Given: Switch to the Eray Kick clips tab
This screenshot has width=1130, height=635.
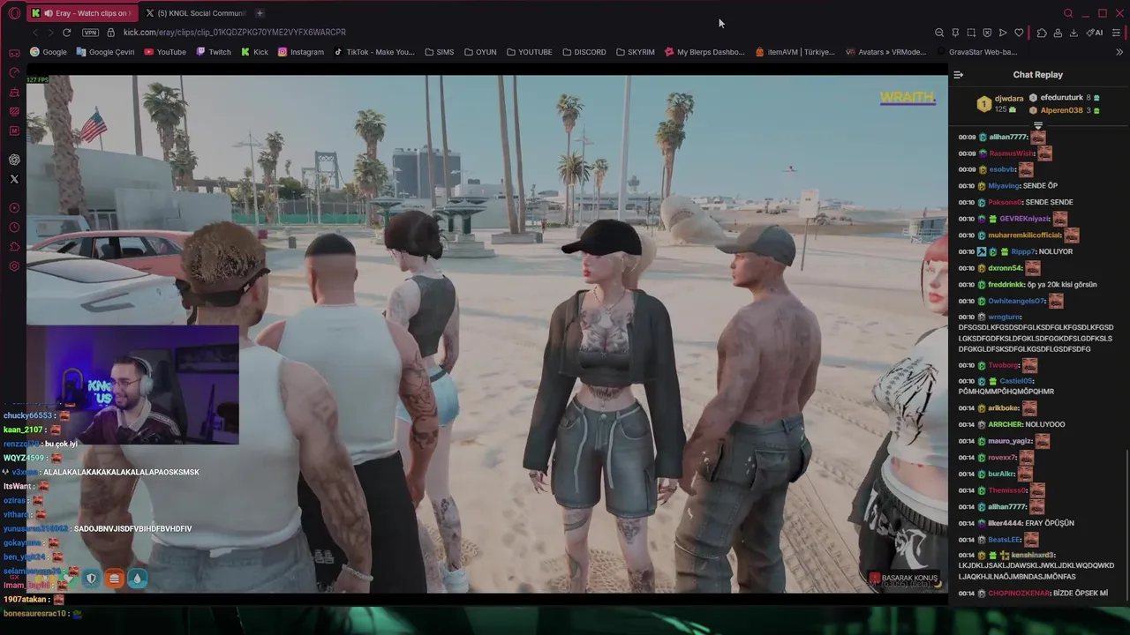Looking at the screenshot, I should coord(81,13).
